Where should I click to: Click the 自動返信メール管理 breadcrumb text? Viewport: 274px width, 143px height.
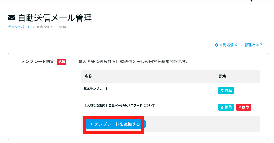(51, 27)
